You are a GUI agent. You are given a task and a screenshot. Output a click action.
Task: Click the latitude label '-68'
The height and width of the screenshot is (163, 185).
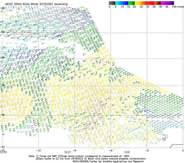point(2,115)
